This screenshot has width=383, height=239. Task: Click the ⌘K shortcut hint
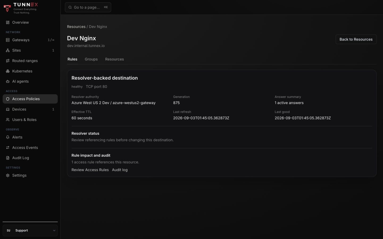[106, 7]
